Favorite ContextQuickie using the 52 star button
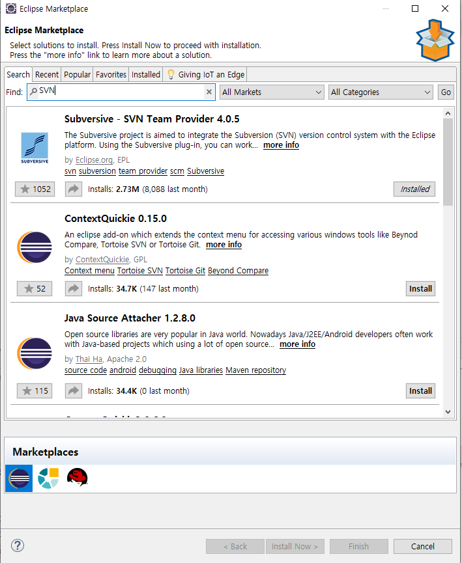 coord(35,289)
